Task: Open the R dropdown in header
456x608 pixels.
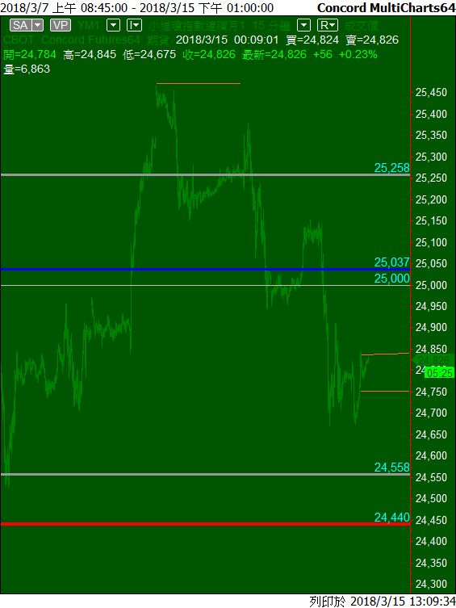Action: coord(328,26)
